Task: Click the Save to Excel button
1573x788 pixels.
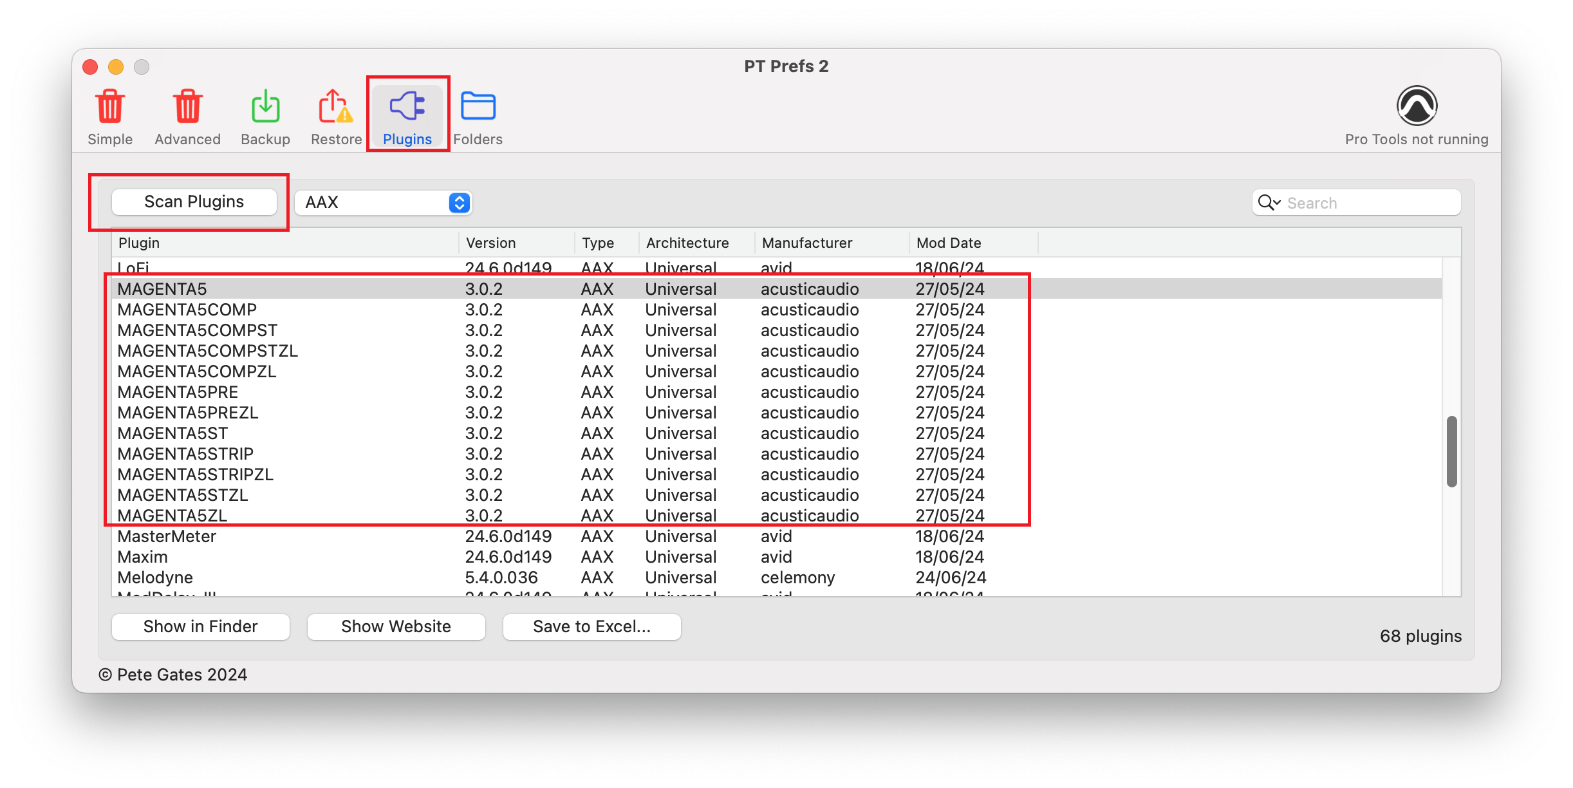Action: pos(591,626)
